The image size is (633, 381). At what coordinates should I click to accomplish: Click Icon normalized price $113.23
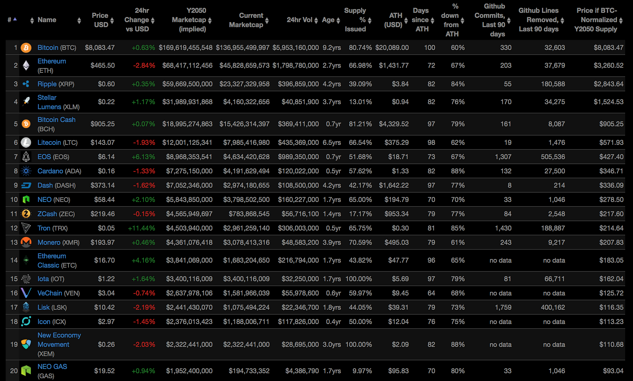611,322
